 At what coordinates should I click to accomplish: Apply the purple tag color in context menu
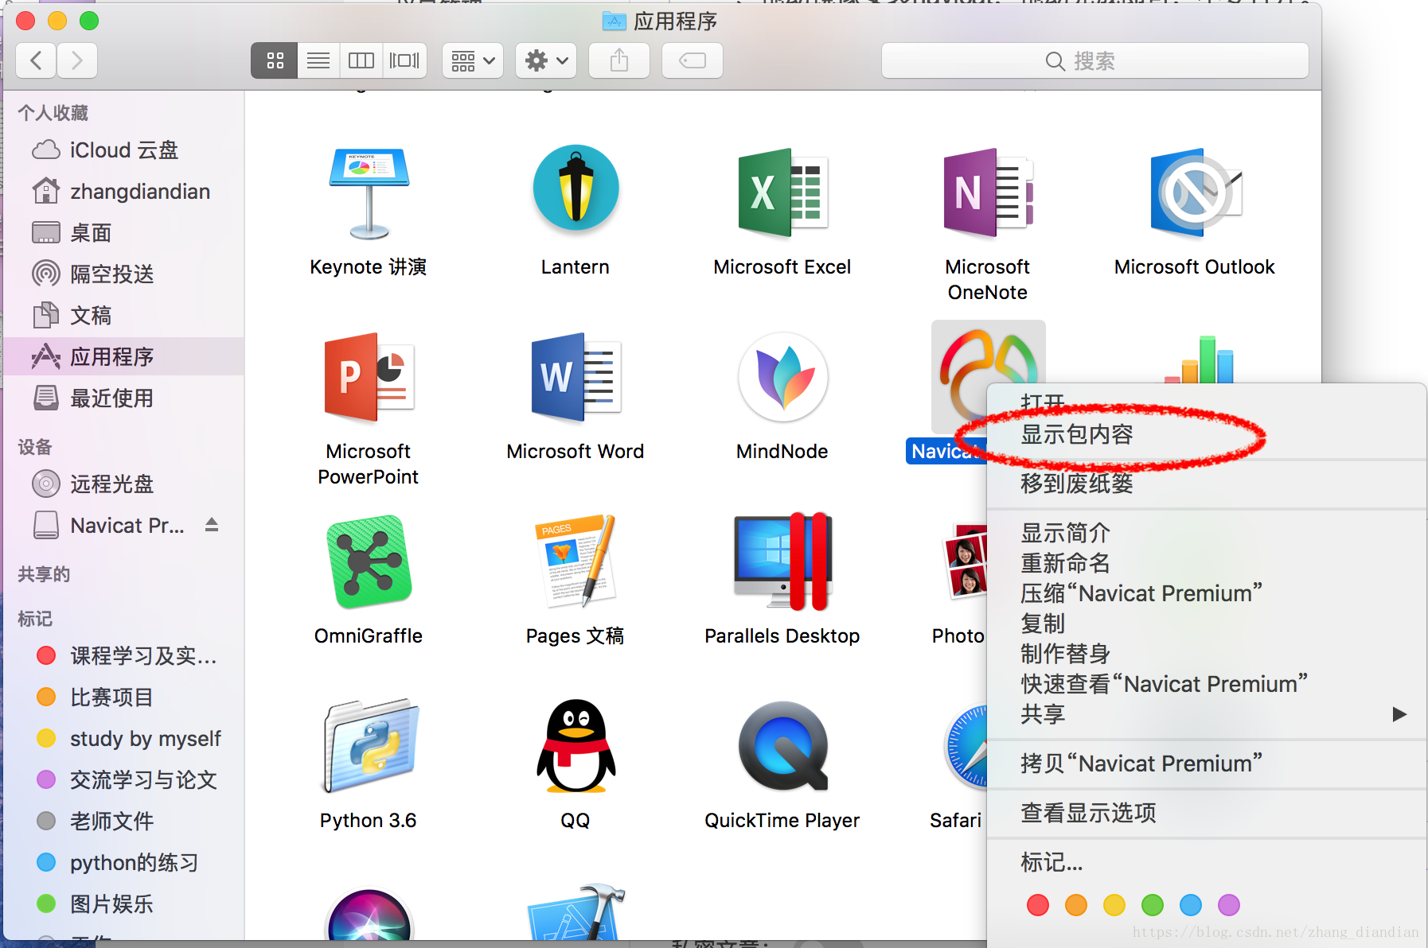pos(1229,905)
